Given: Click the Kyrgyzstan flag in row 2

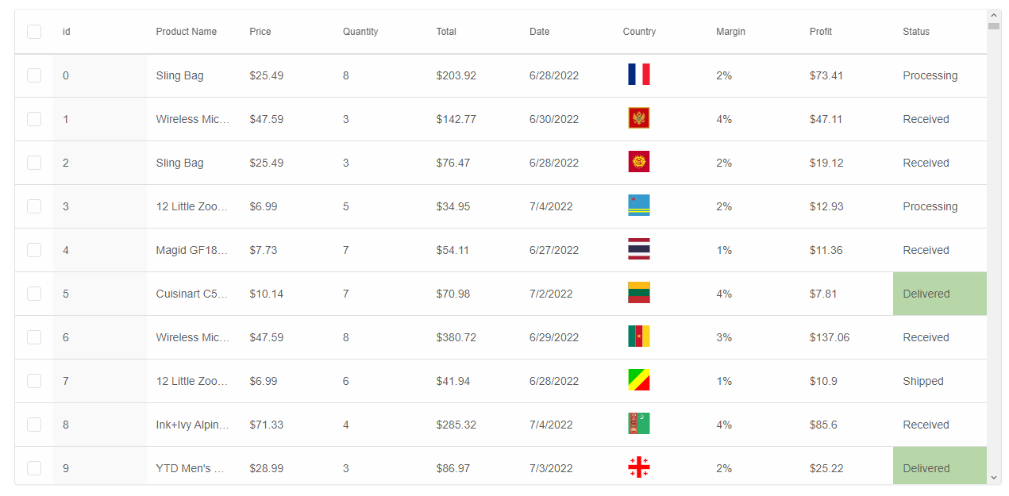Looking at the screenshot, I should 638,162.
